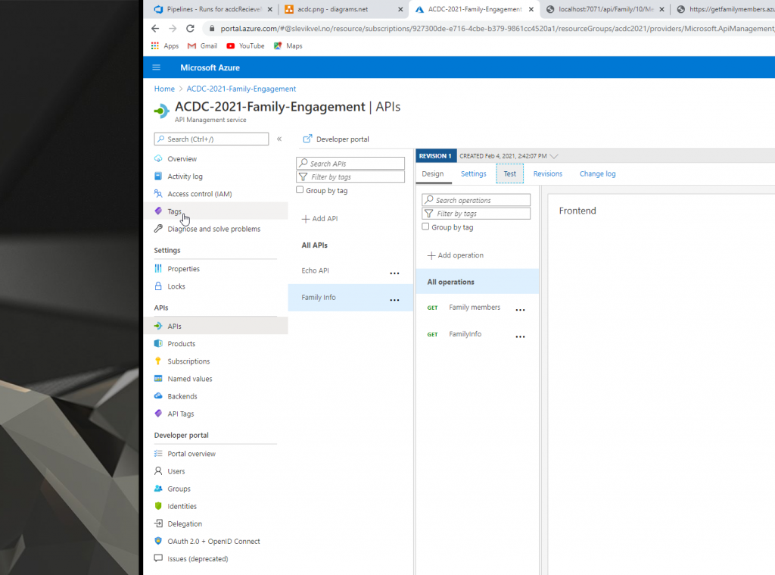Select APIs in the sidebar
This screenshot has height=575, width=775.
[216, 326]
